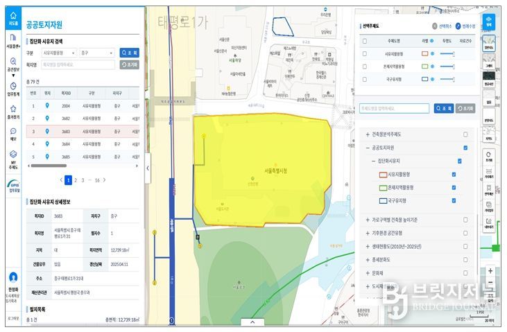
Task: Toggle the 시유지활용형 checkbox in selected themes
Action: 365,53
